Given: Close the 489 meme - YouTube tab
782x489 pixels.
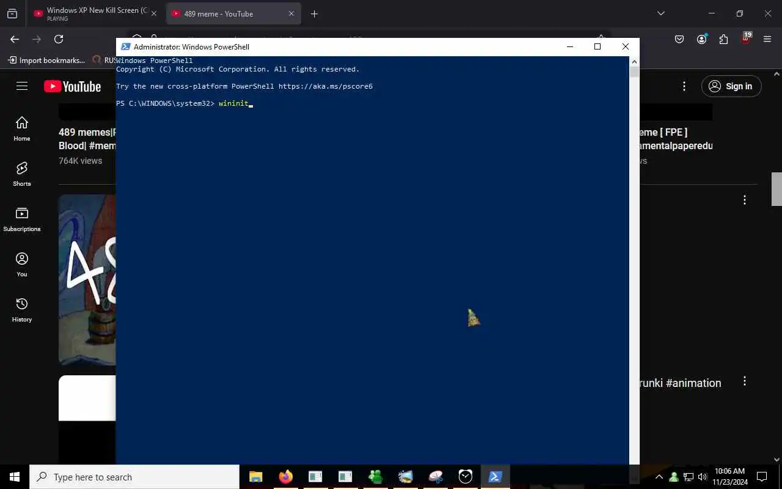Looking at the screenshot, I should pyautogui.click(x=291, y=13).
